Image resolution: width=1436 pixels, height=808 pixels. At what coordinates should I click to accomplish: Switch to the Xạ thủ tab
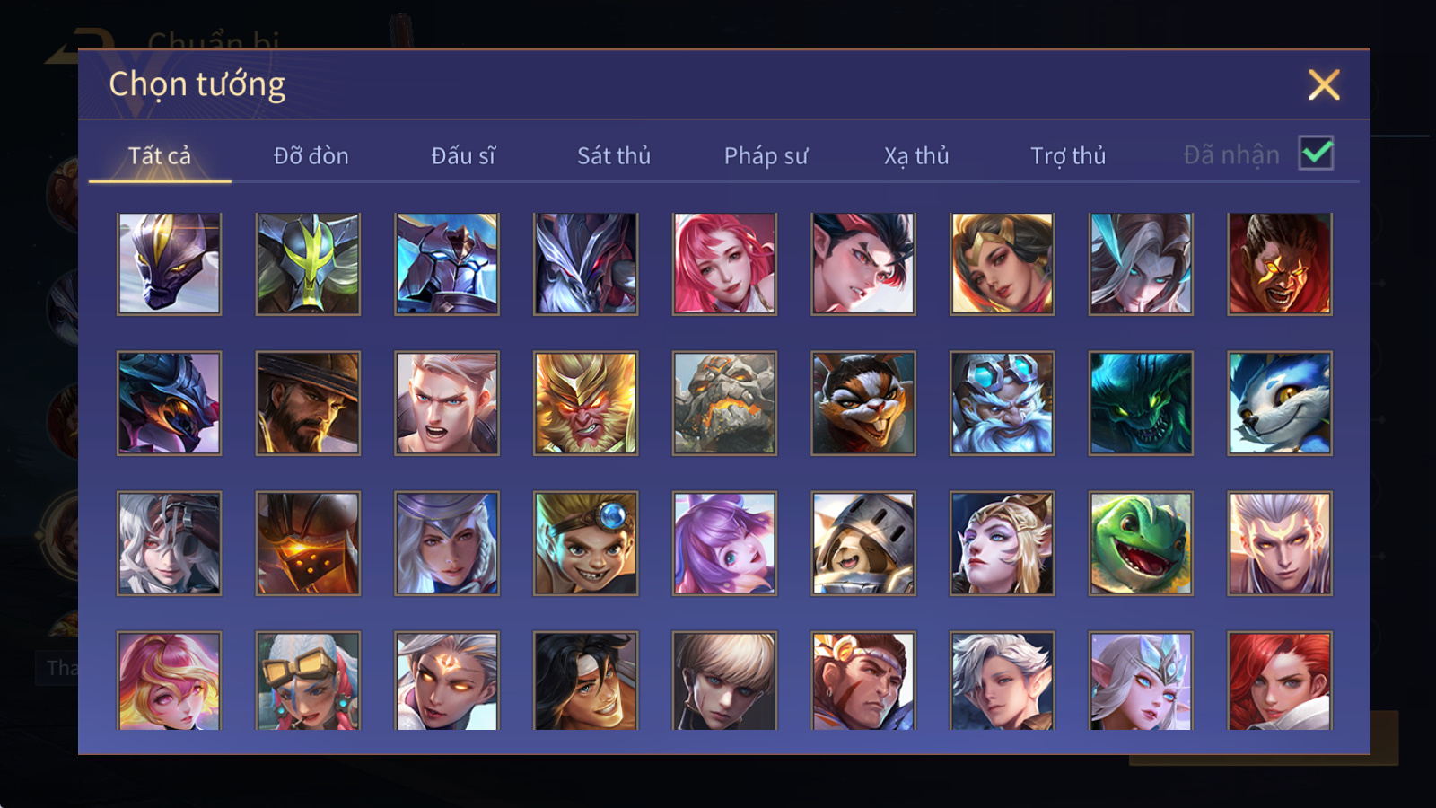[916, 155]
